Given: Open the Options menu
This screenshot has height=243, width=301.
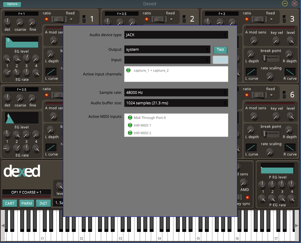Looking at the screenshot, I should (12, 4).
